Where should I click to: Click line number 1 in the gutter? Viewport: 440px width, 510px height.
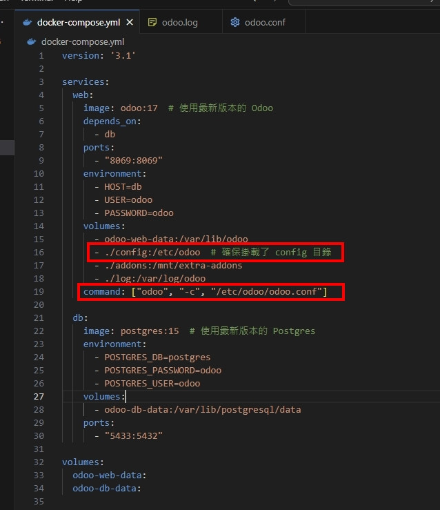(41, 56)
